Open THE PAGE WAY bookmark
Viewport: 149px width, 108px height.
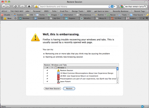(17, 11)
